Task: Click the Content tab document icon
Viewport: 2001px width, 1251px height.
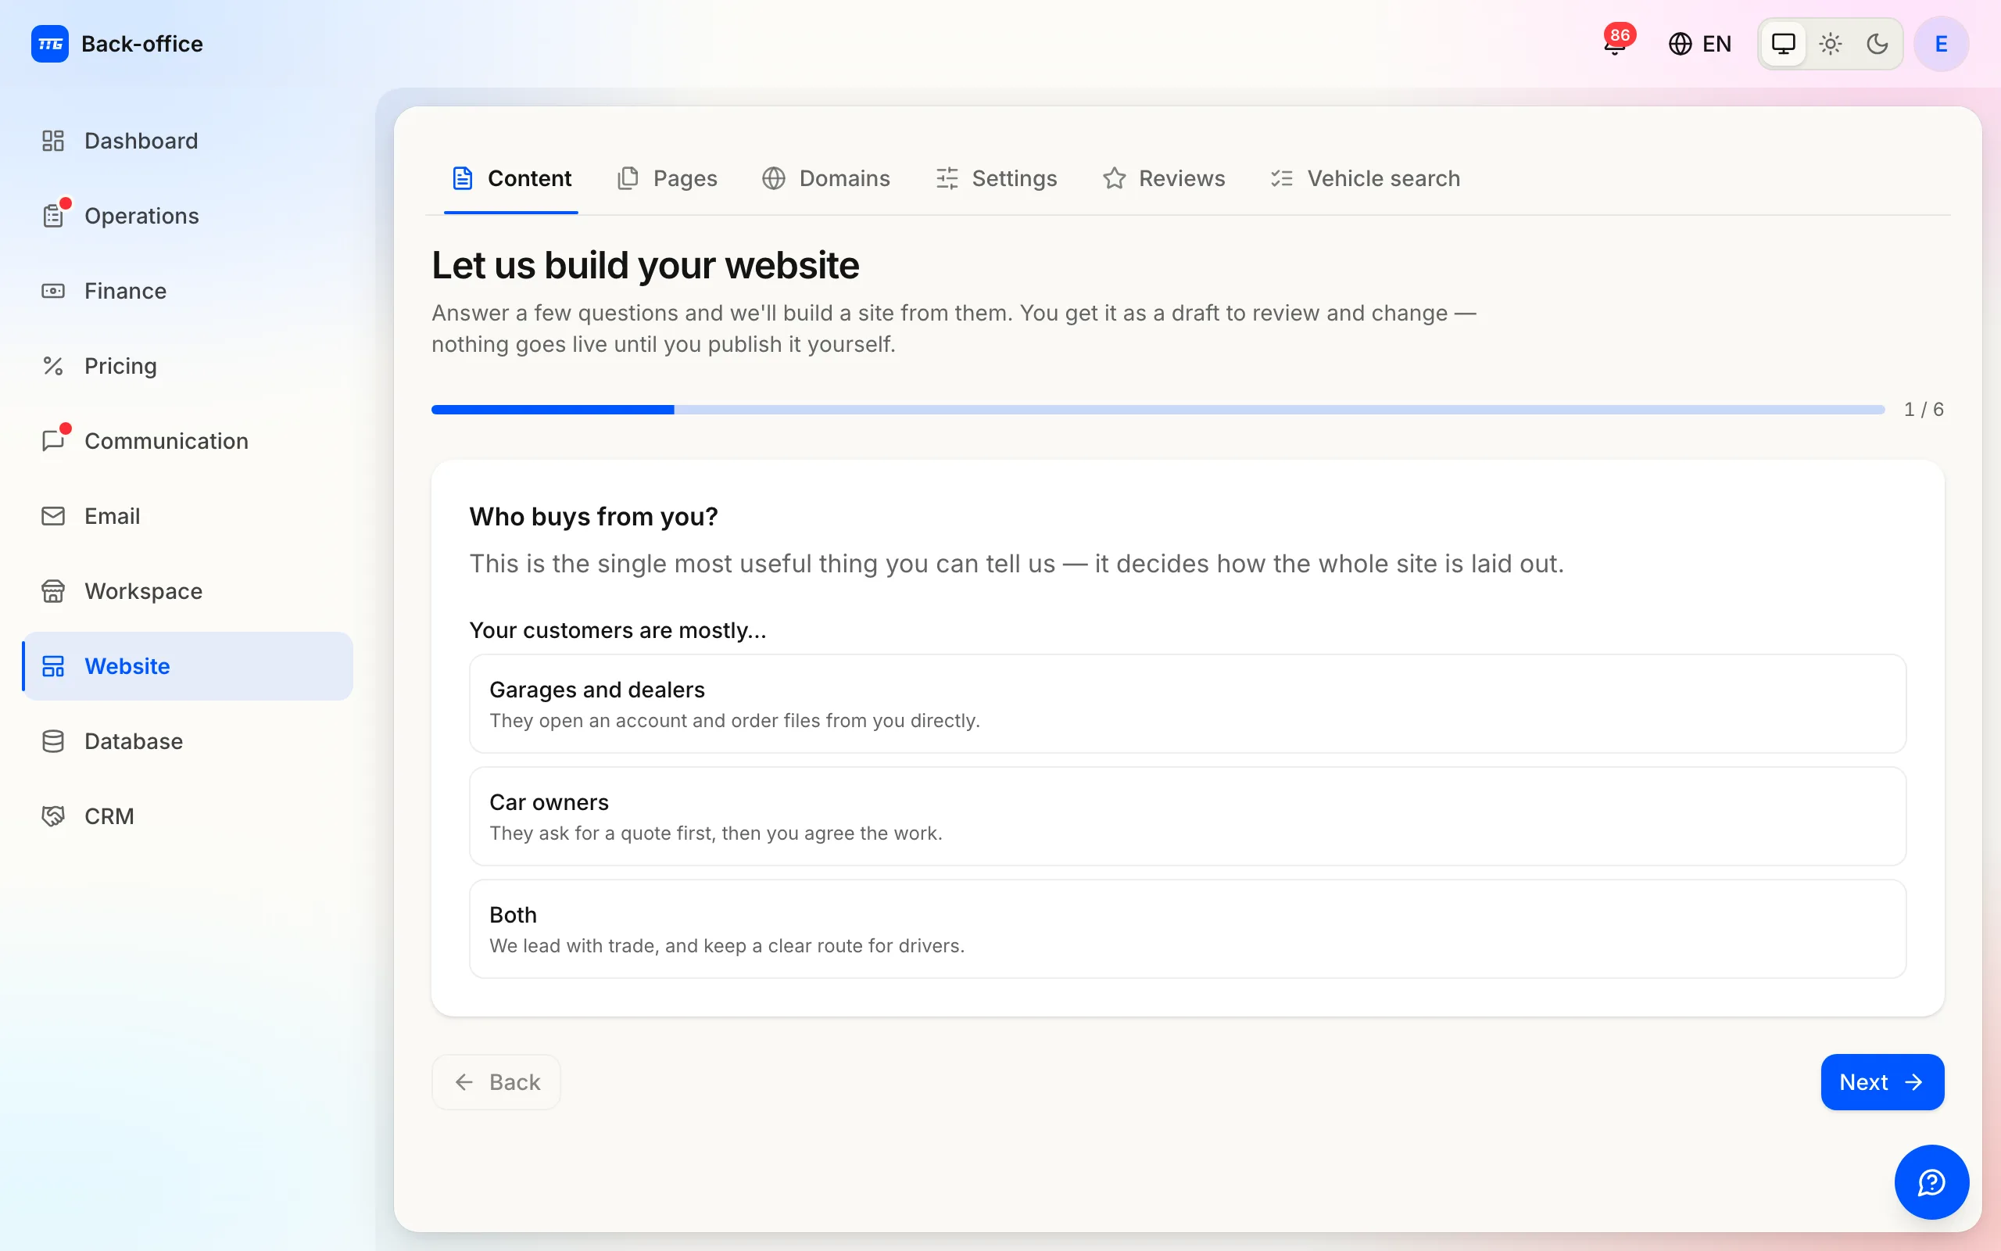Action: pos(462,179)
